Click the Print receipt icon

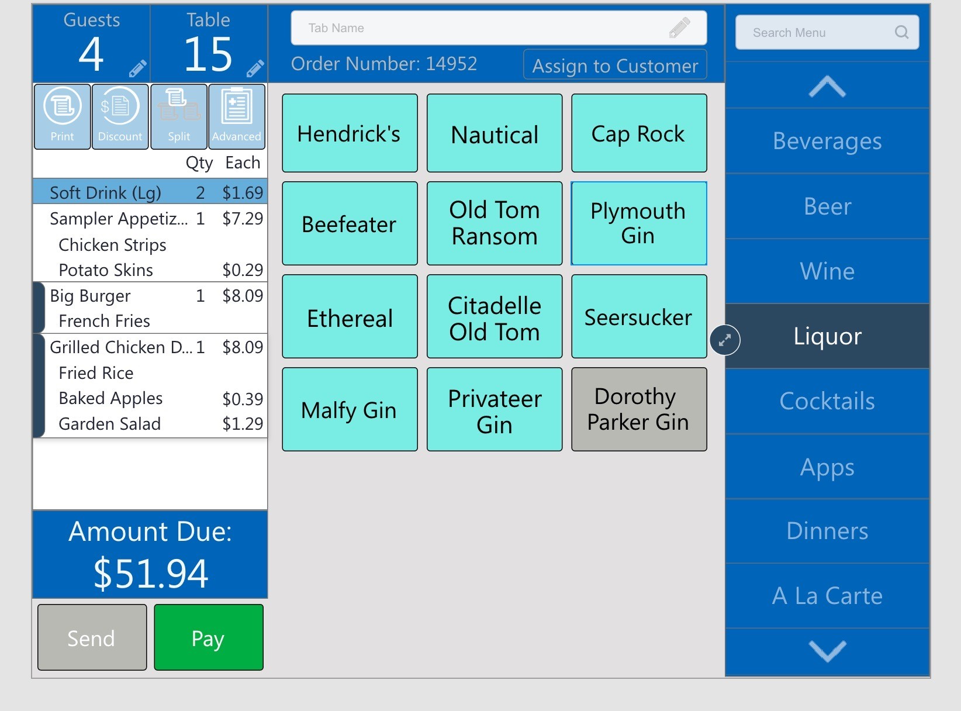point(62,116)
